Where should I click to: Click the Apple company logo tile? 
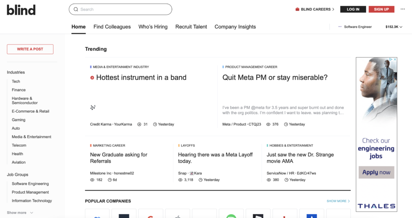[x=177, y=215]
